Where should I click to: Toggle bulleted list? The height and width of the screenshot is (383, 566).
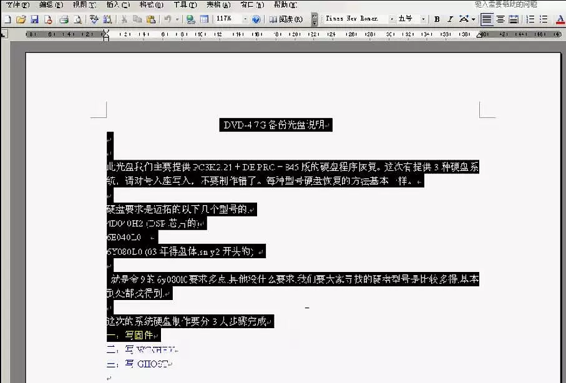(x=544, y=19)
